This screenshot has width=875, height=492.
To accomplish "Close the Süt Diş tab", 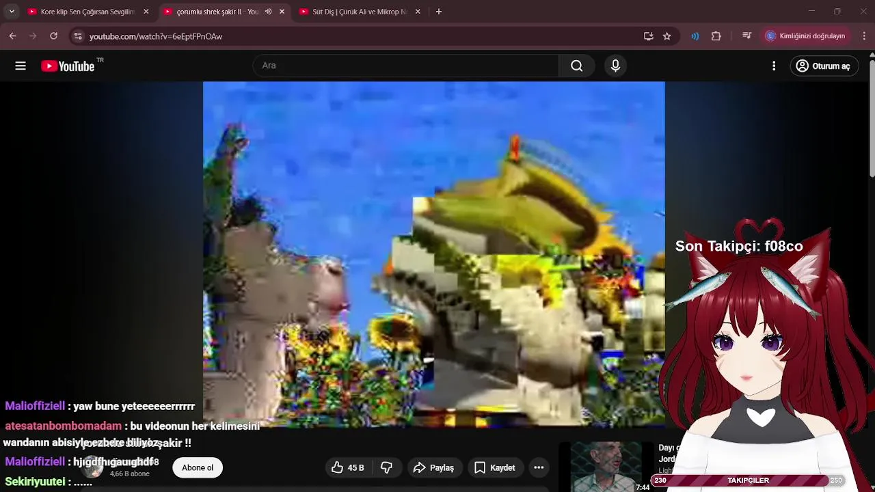I will [418, 12].
